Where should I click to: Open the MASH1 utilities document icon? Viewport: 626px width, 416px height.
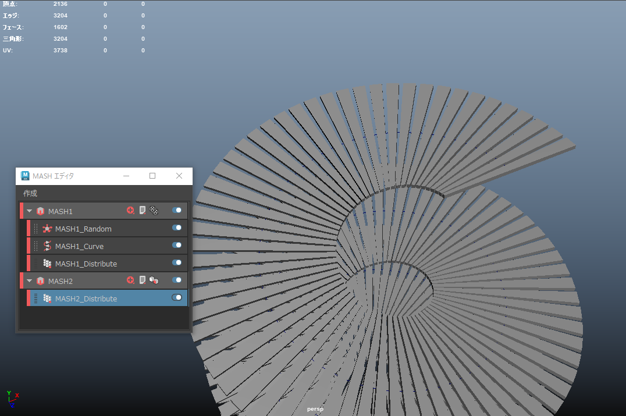pos(142,211)
